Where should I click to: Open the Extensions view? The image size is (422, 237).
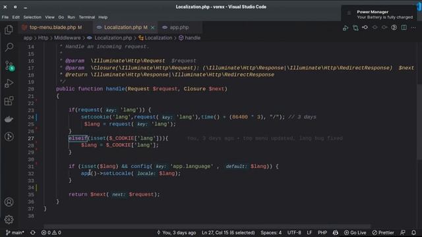tap(9, 101)
